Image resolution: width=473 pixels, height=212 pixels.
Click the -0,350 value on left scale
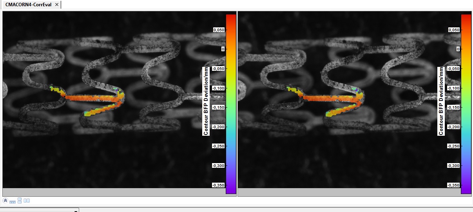click(x=218, y=185)
